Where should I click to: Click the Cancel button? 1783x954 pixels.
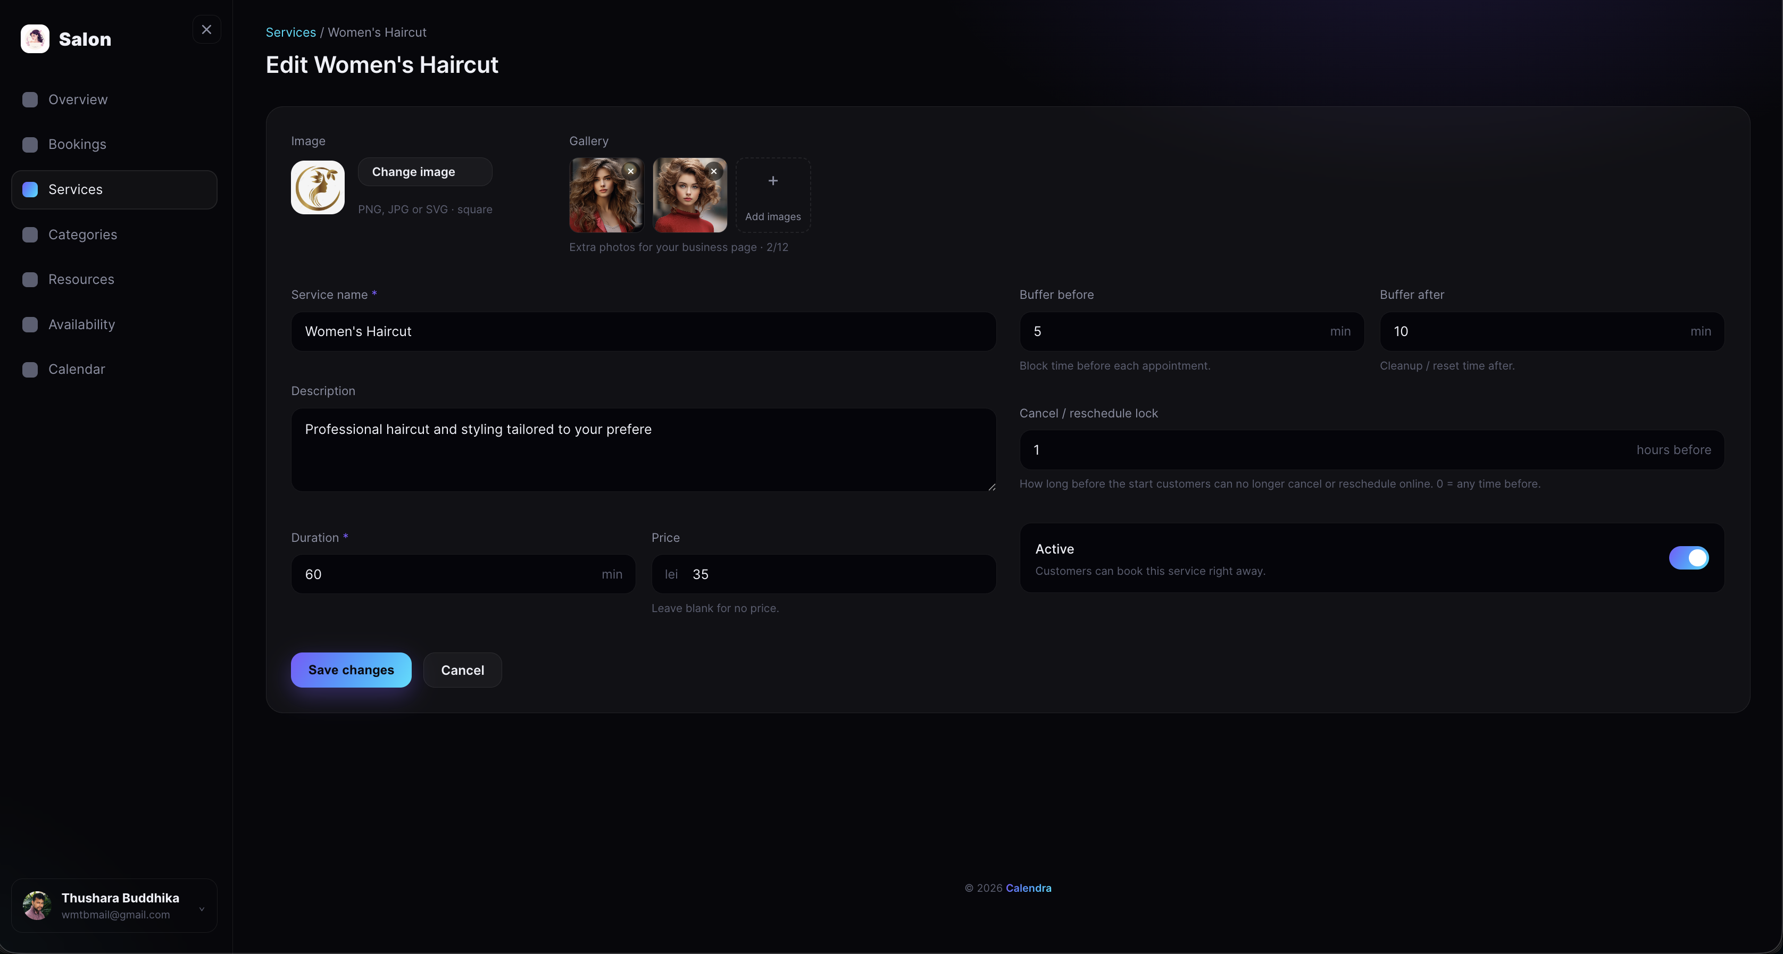point(462,670)
